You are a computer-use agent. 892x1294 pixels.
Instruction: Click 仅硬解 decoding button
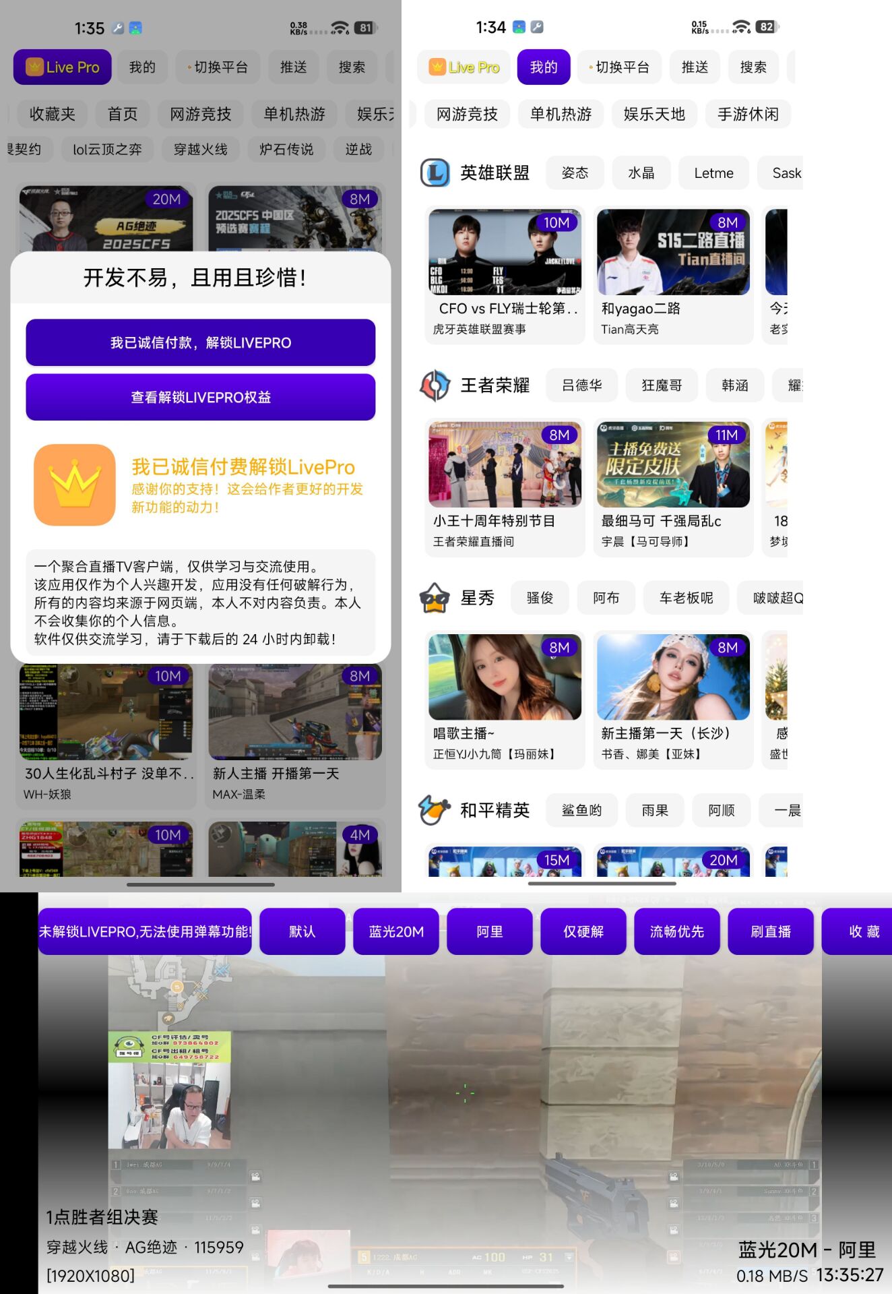(x=583, y=931)
